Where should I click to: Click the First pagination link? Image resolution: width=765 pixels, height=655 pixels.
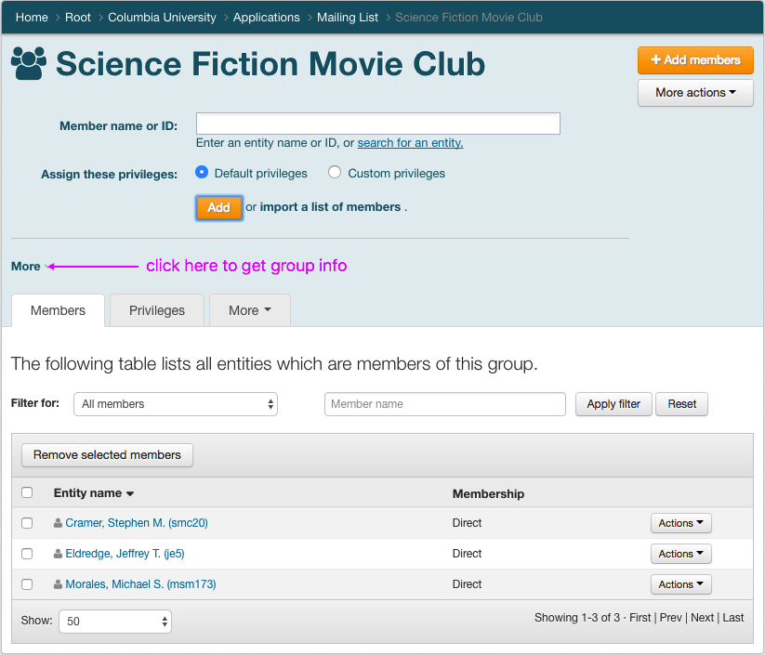[640, 618]
